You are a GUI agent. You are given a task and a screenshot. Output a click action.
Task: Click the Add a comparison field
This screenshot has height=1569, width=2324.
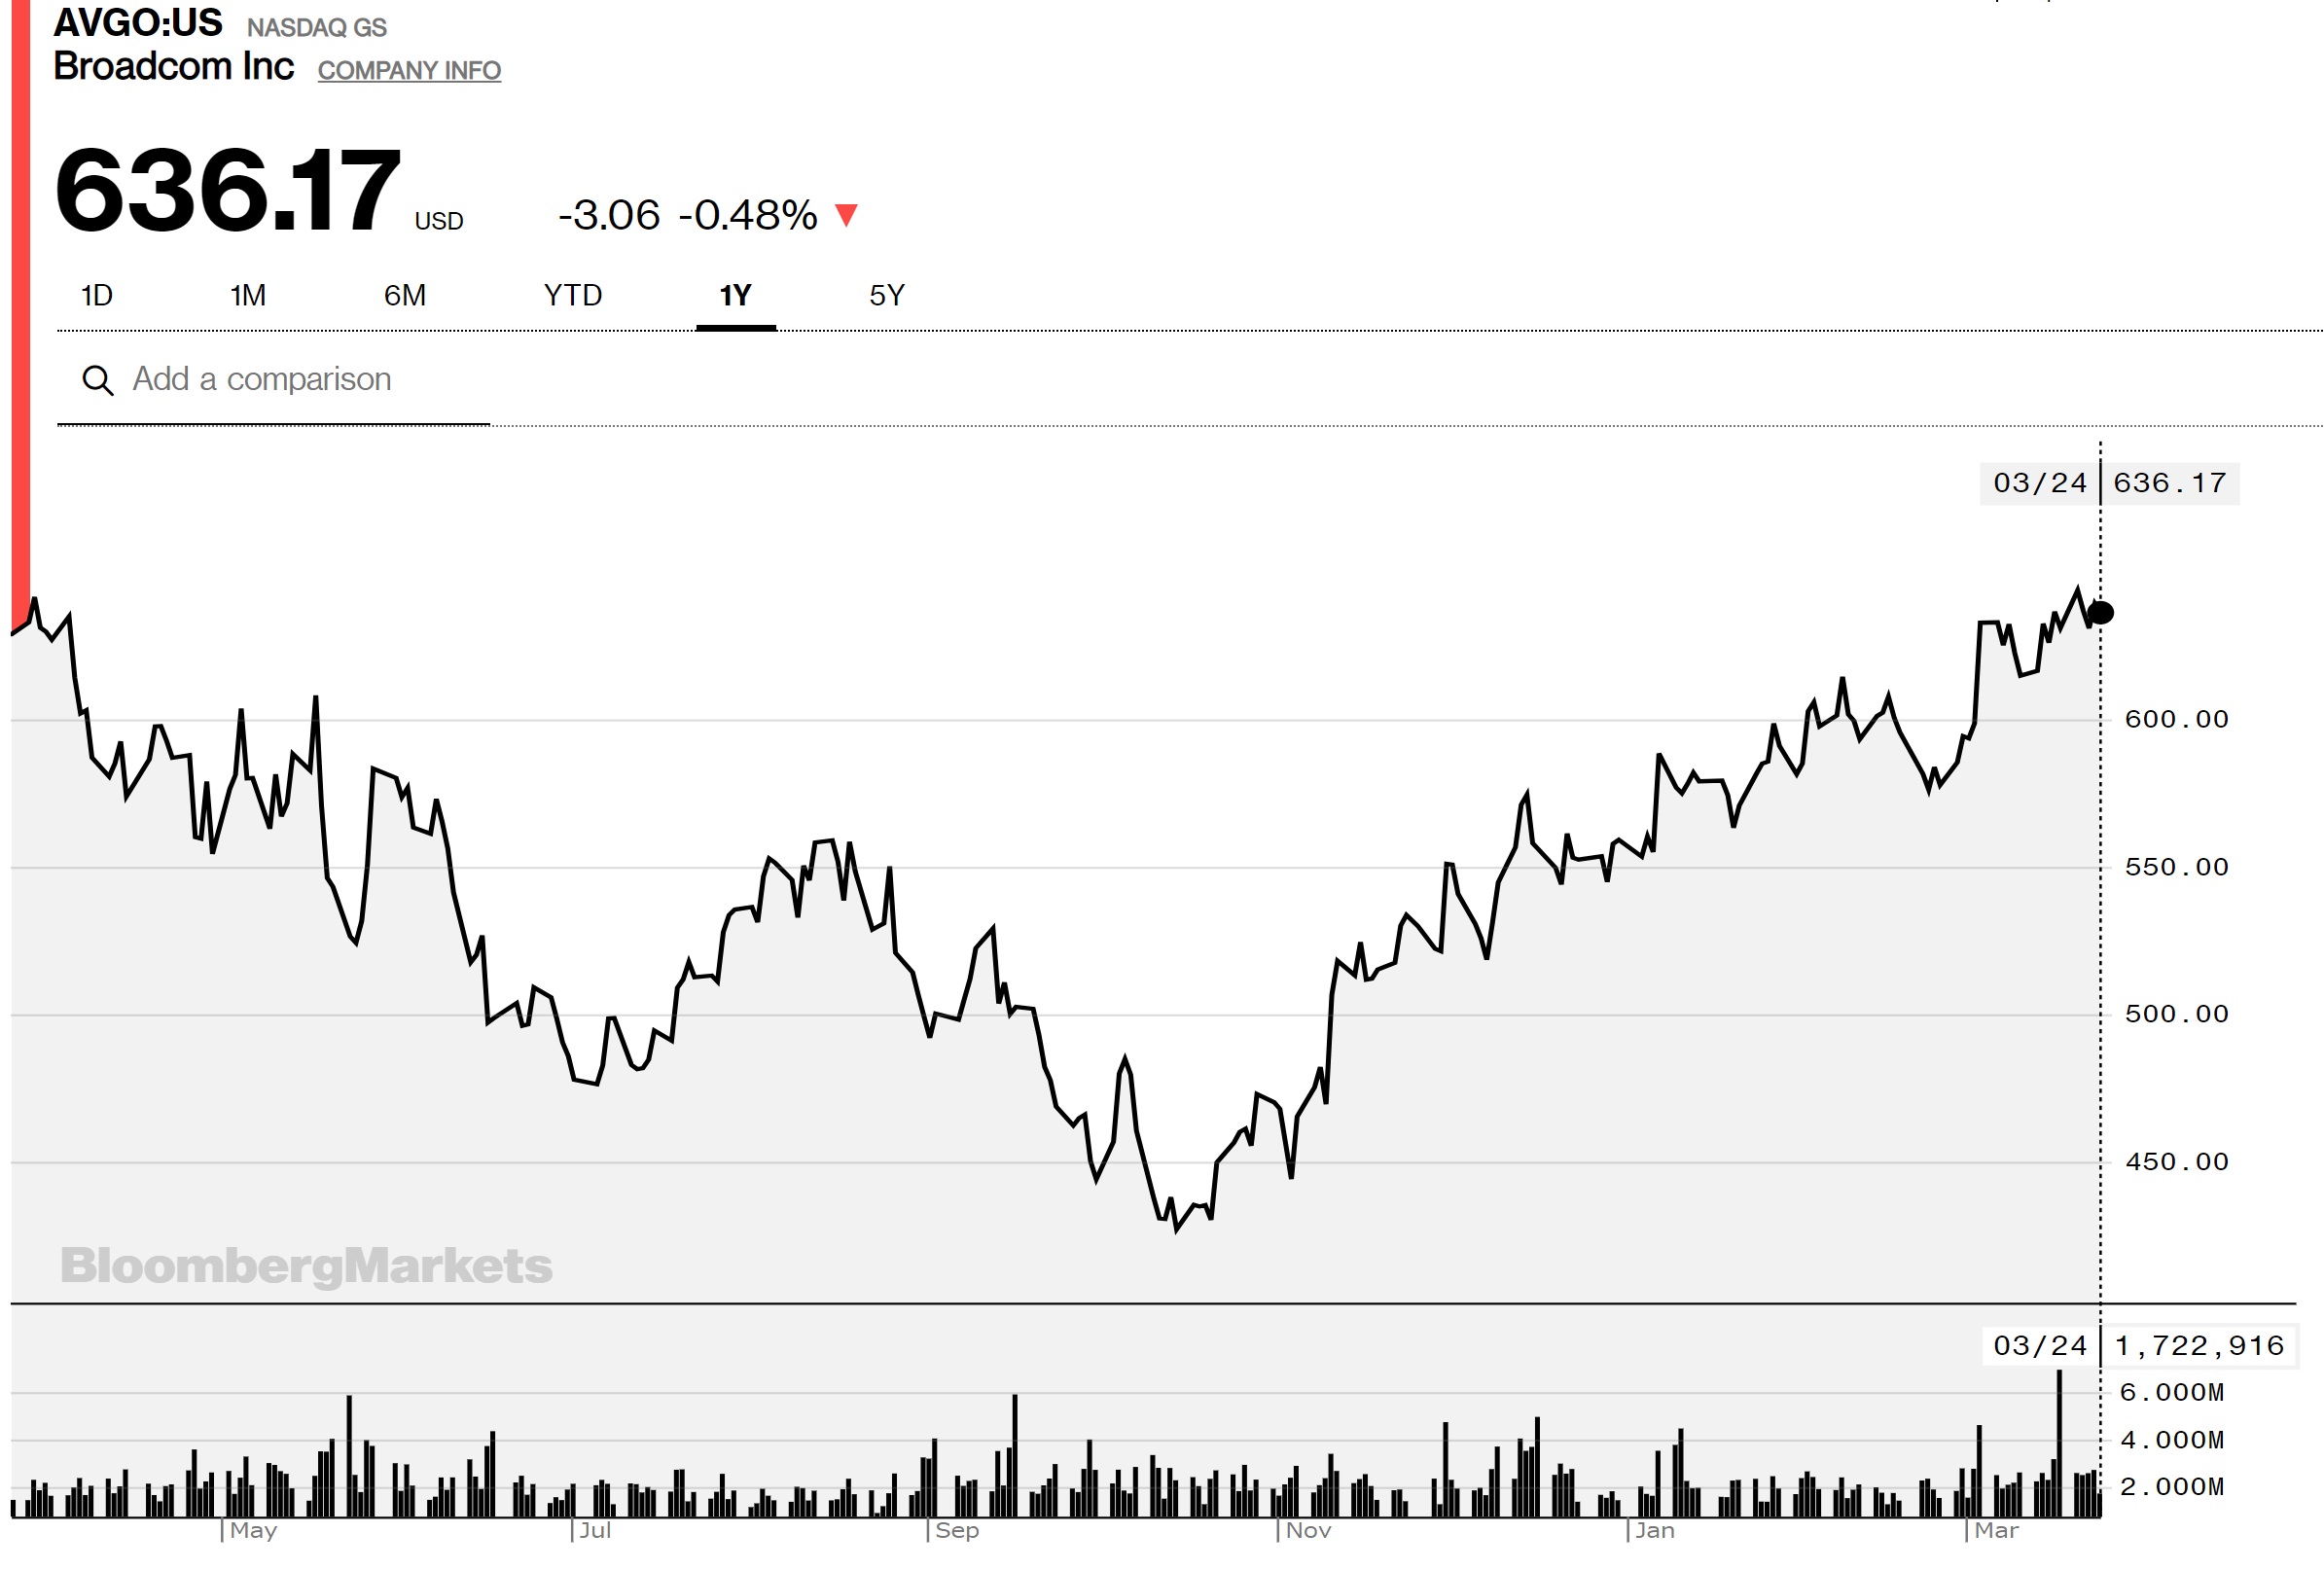tap(262, 380)
